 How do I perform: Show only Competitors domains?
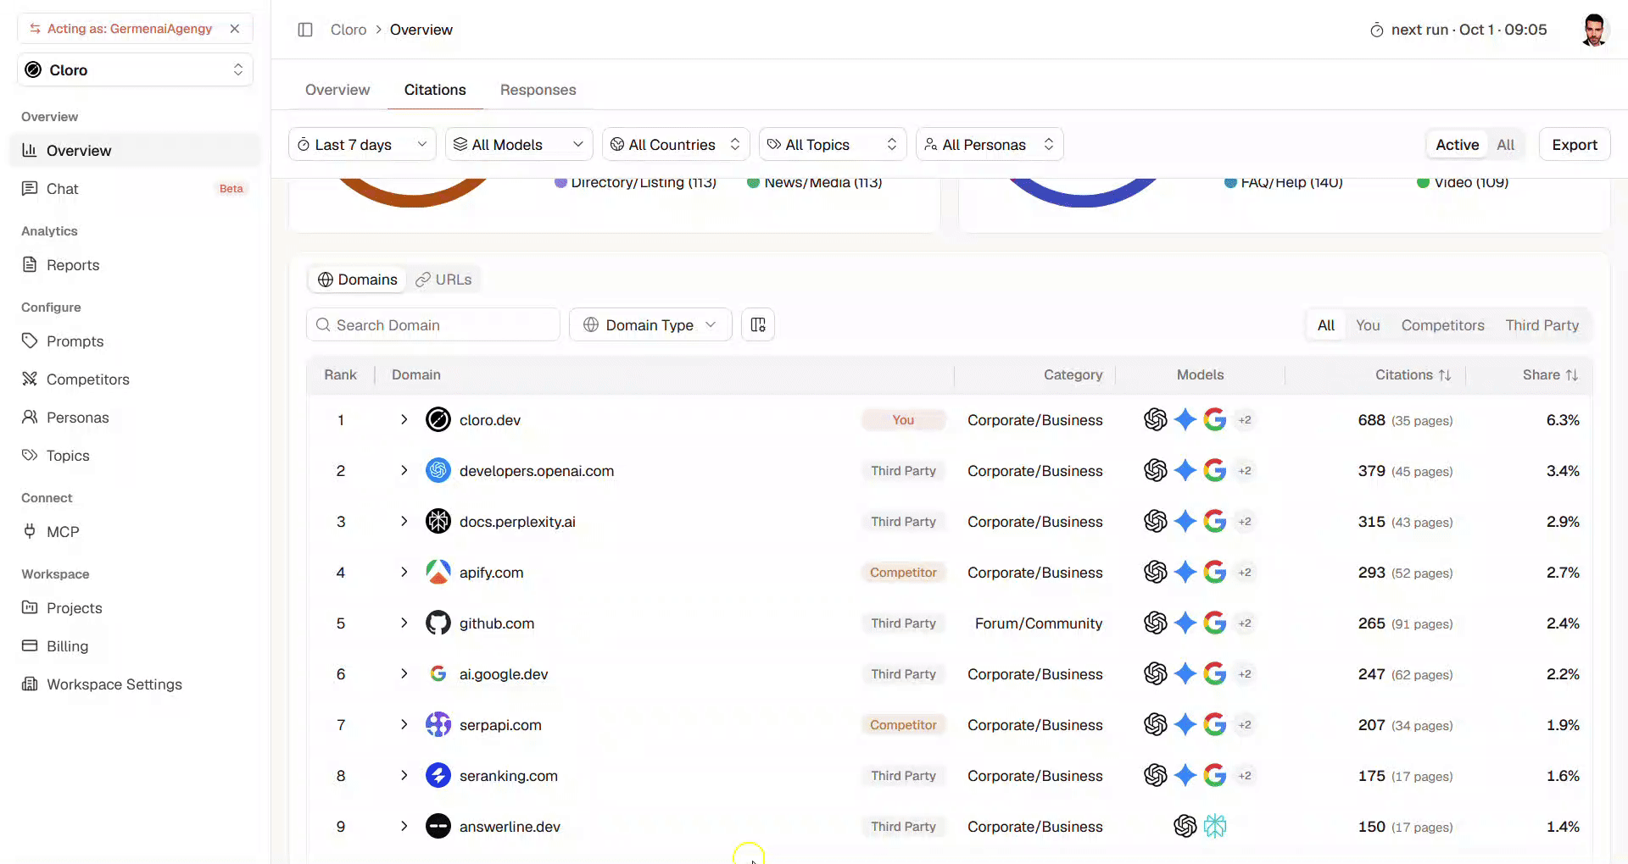(1442, 325)
